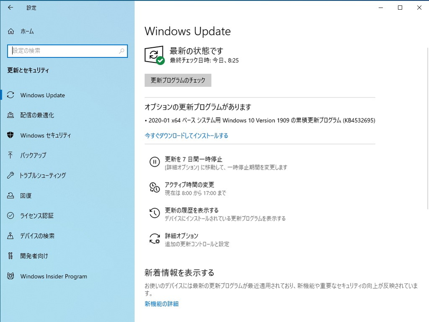
Task: Click the Windows Insider Program icon
Action: pos(10,276)
